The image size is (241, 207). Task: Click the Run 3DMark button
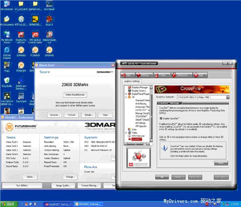coord(22,186)
